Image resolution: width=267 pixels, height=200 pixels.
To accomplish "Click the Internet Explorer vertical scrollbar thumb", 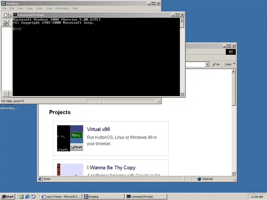I will click(234, 90).
